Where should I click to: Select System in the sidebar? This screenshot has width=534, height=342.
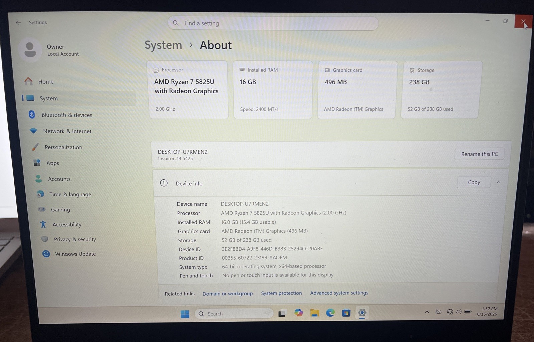(79, 98)
